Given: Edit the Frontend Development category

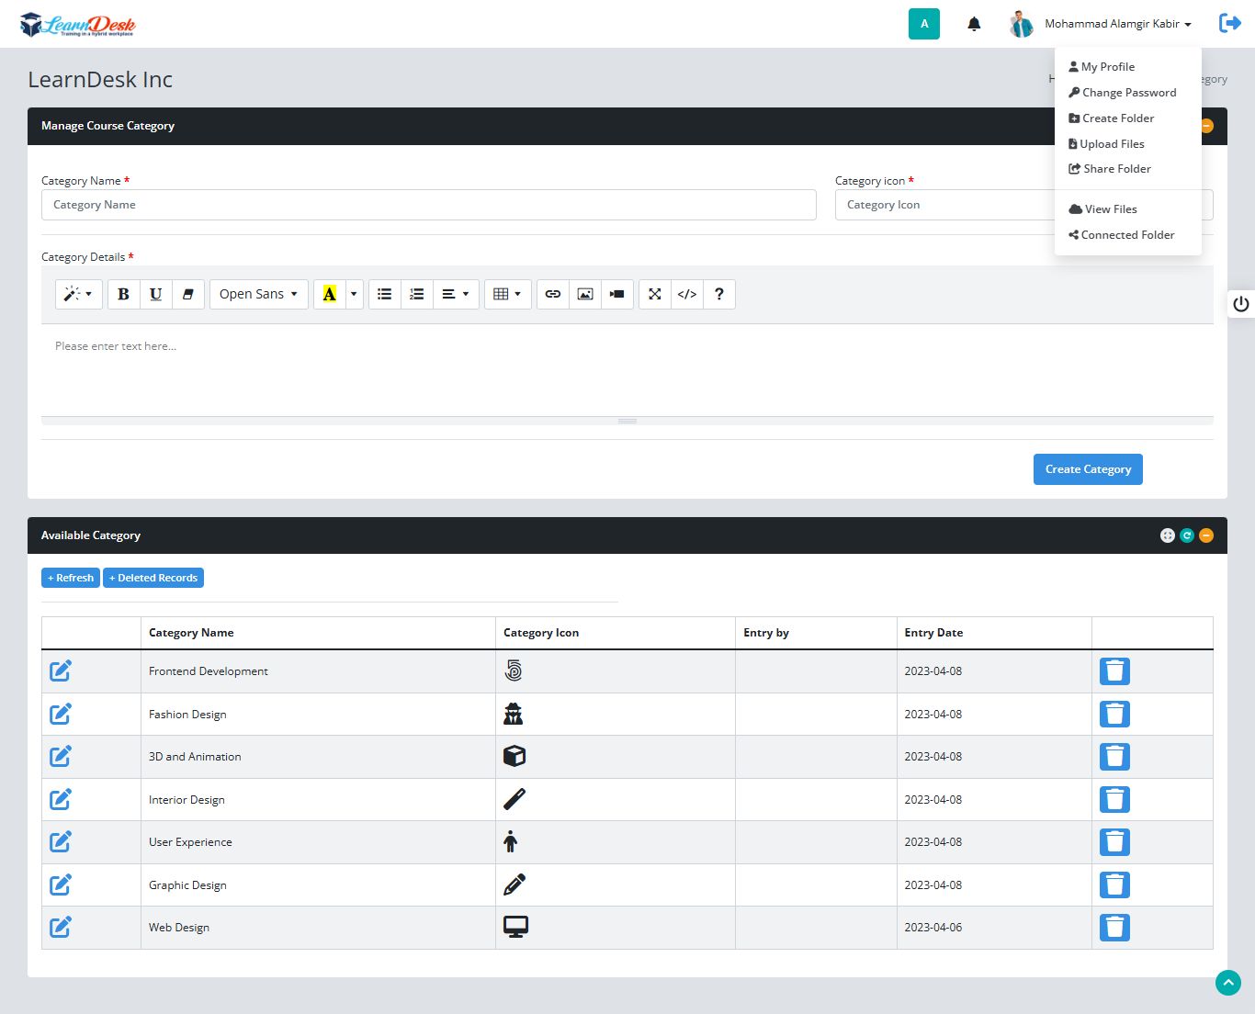Looking at the screenshot, I should click(x=61, y=671).
